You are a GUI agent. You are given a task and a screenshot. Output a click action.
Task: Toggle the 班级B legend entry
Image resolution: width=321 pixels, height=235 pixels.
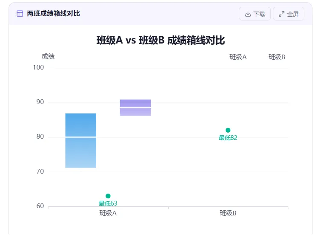point(277,57)
